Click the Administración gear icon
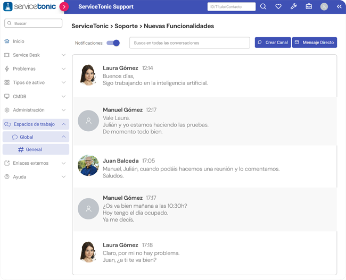This screenshot has height=280, width=346. (7, 110)
